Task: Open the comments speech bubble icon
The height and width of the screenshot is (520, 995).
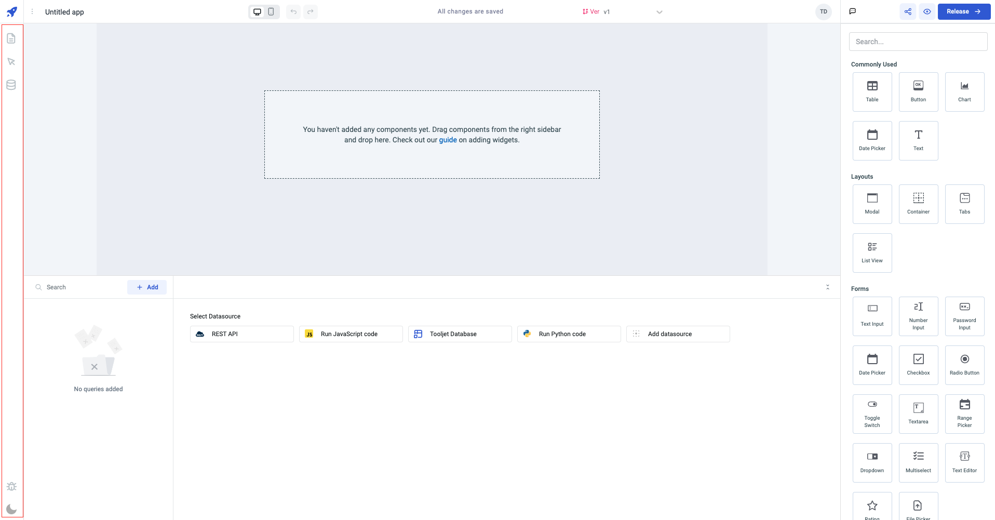Action: click(x=853, y=11)
